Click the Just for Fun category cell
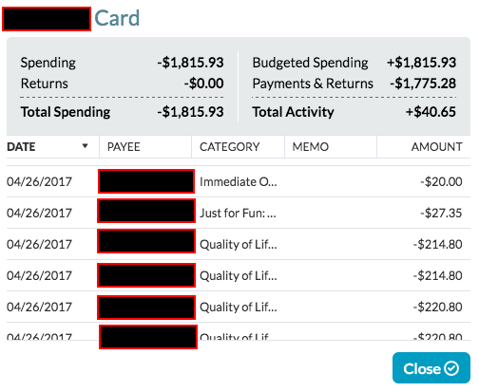 [x=238, y=214]
